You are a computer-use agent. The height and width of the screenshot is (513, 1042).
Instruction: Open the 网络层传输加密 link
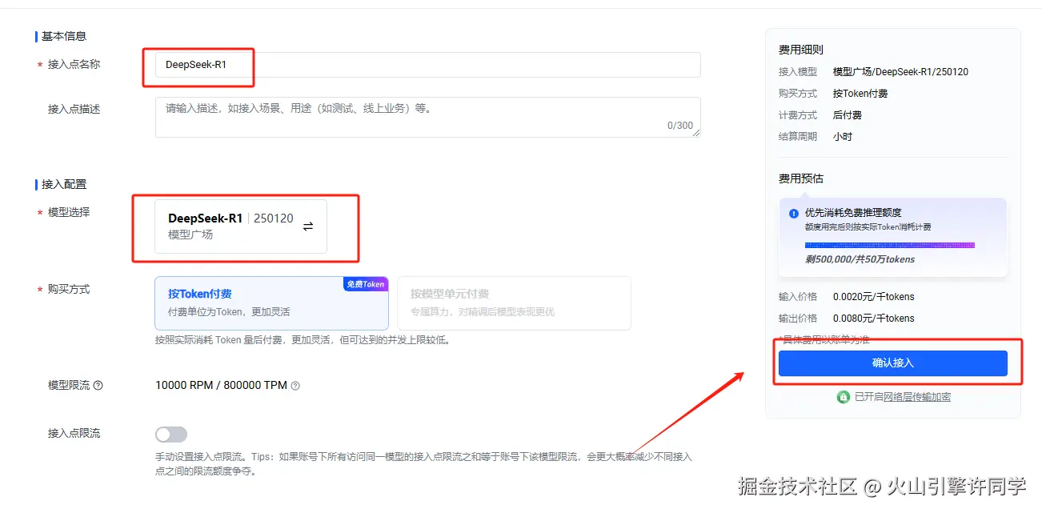917,397
